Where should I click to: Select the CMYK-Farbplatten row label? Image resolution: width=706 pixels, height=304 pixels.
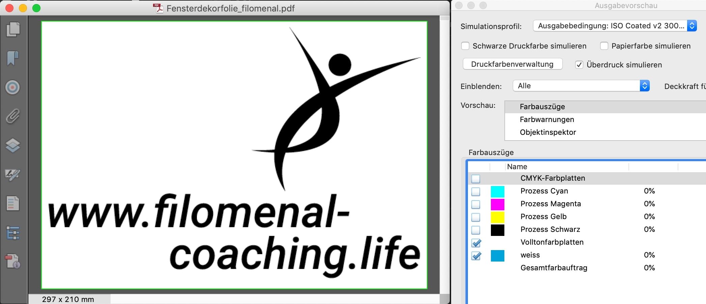pyautogui.click(x=553, y=178)
